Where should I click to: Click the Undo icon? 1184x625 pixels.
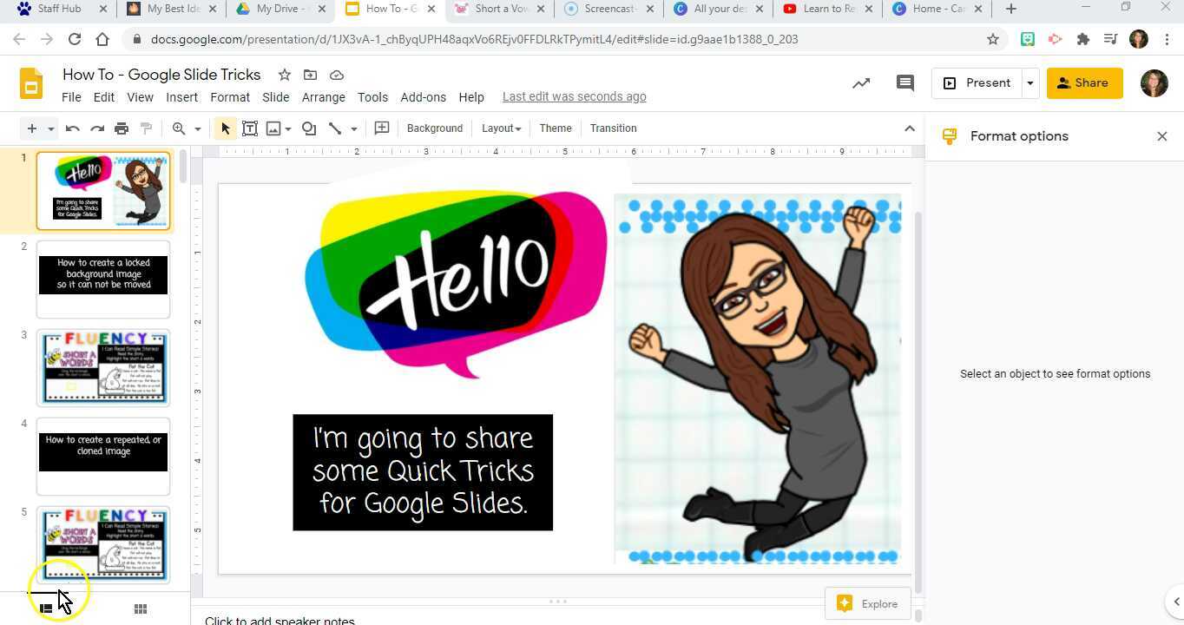[73, 128]
